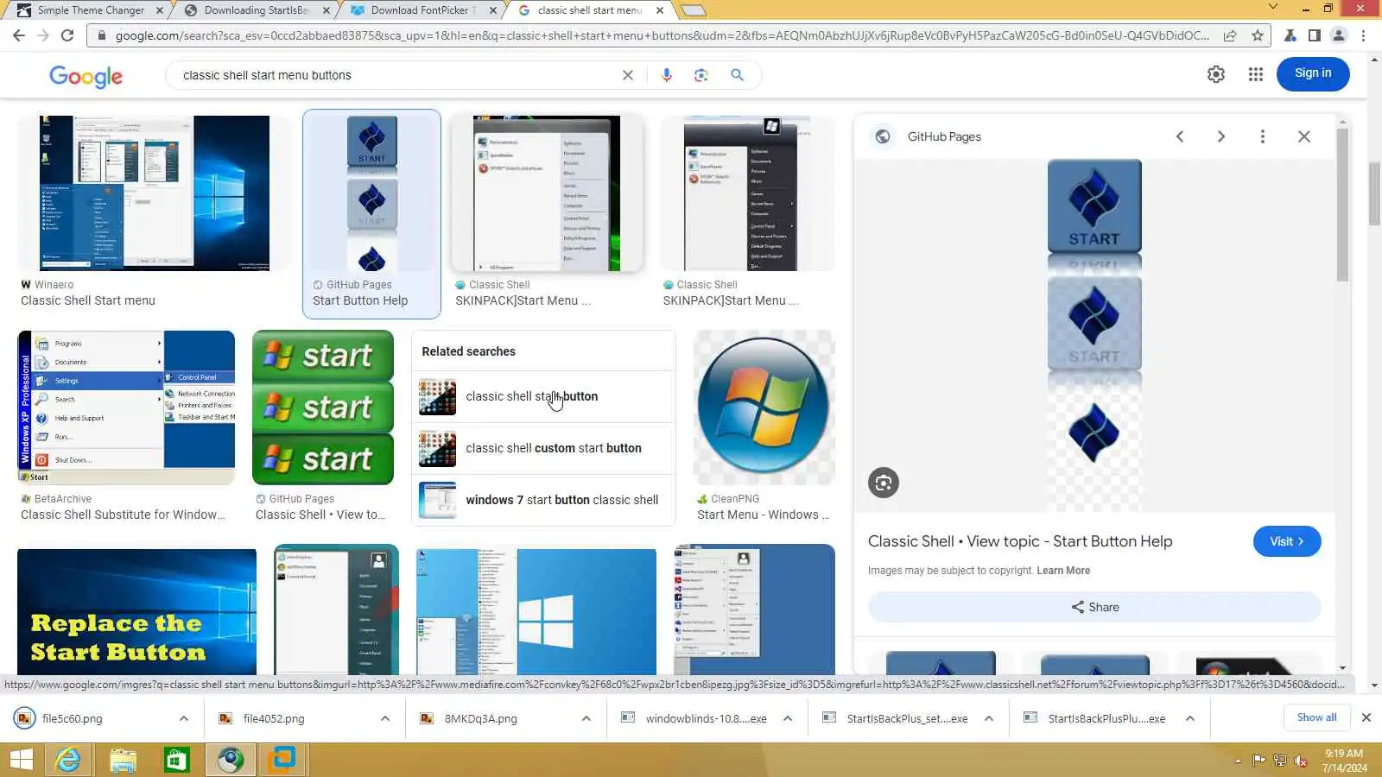Open Chrome side panel icon
The image size is (1382, 777).
click(x=1314, y=35)
